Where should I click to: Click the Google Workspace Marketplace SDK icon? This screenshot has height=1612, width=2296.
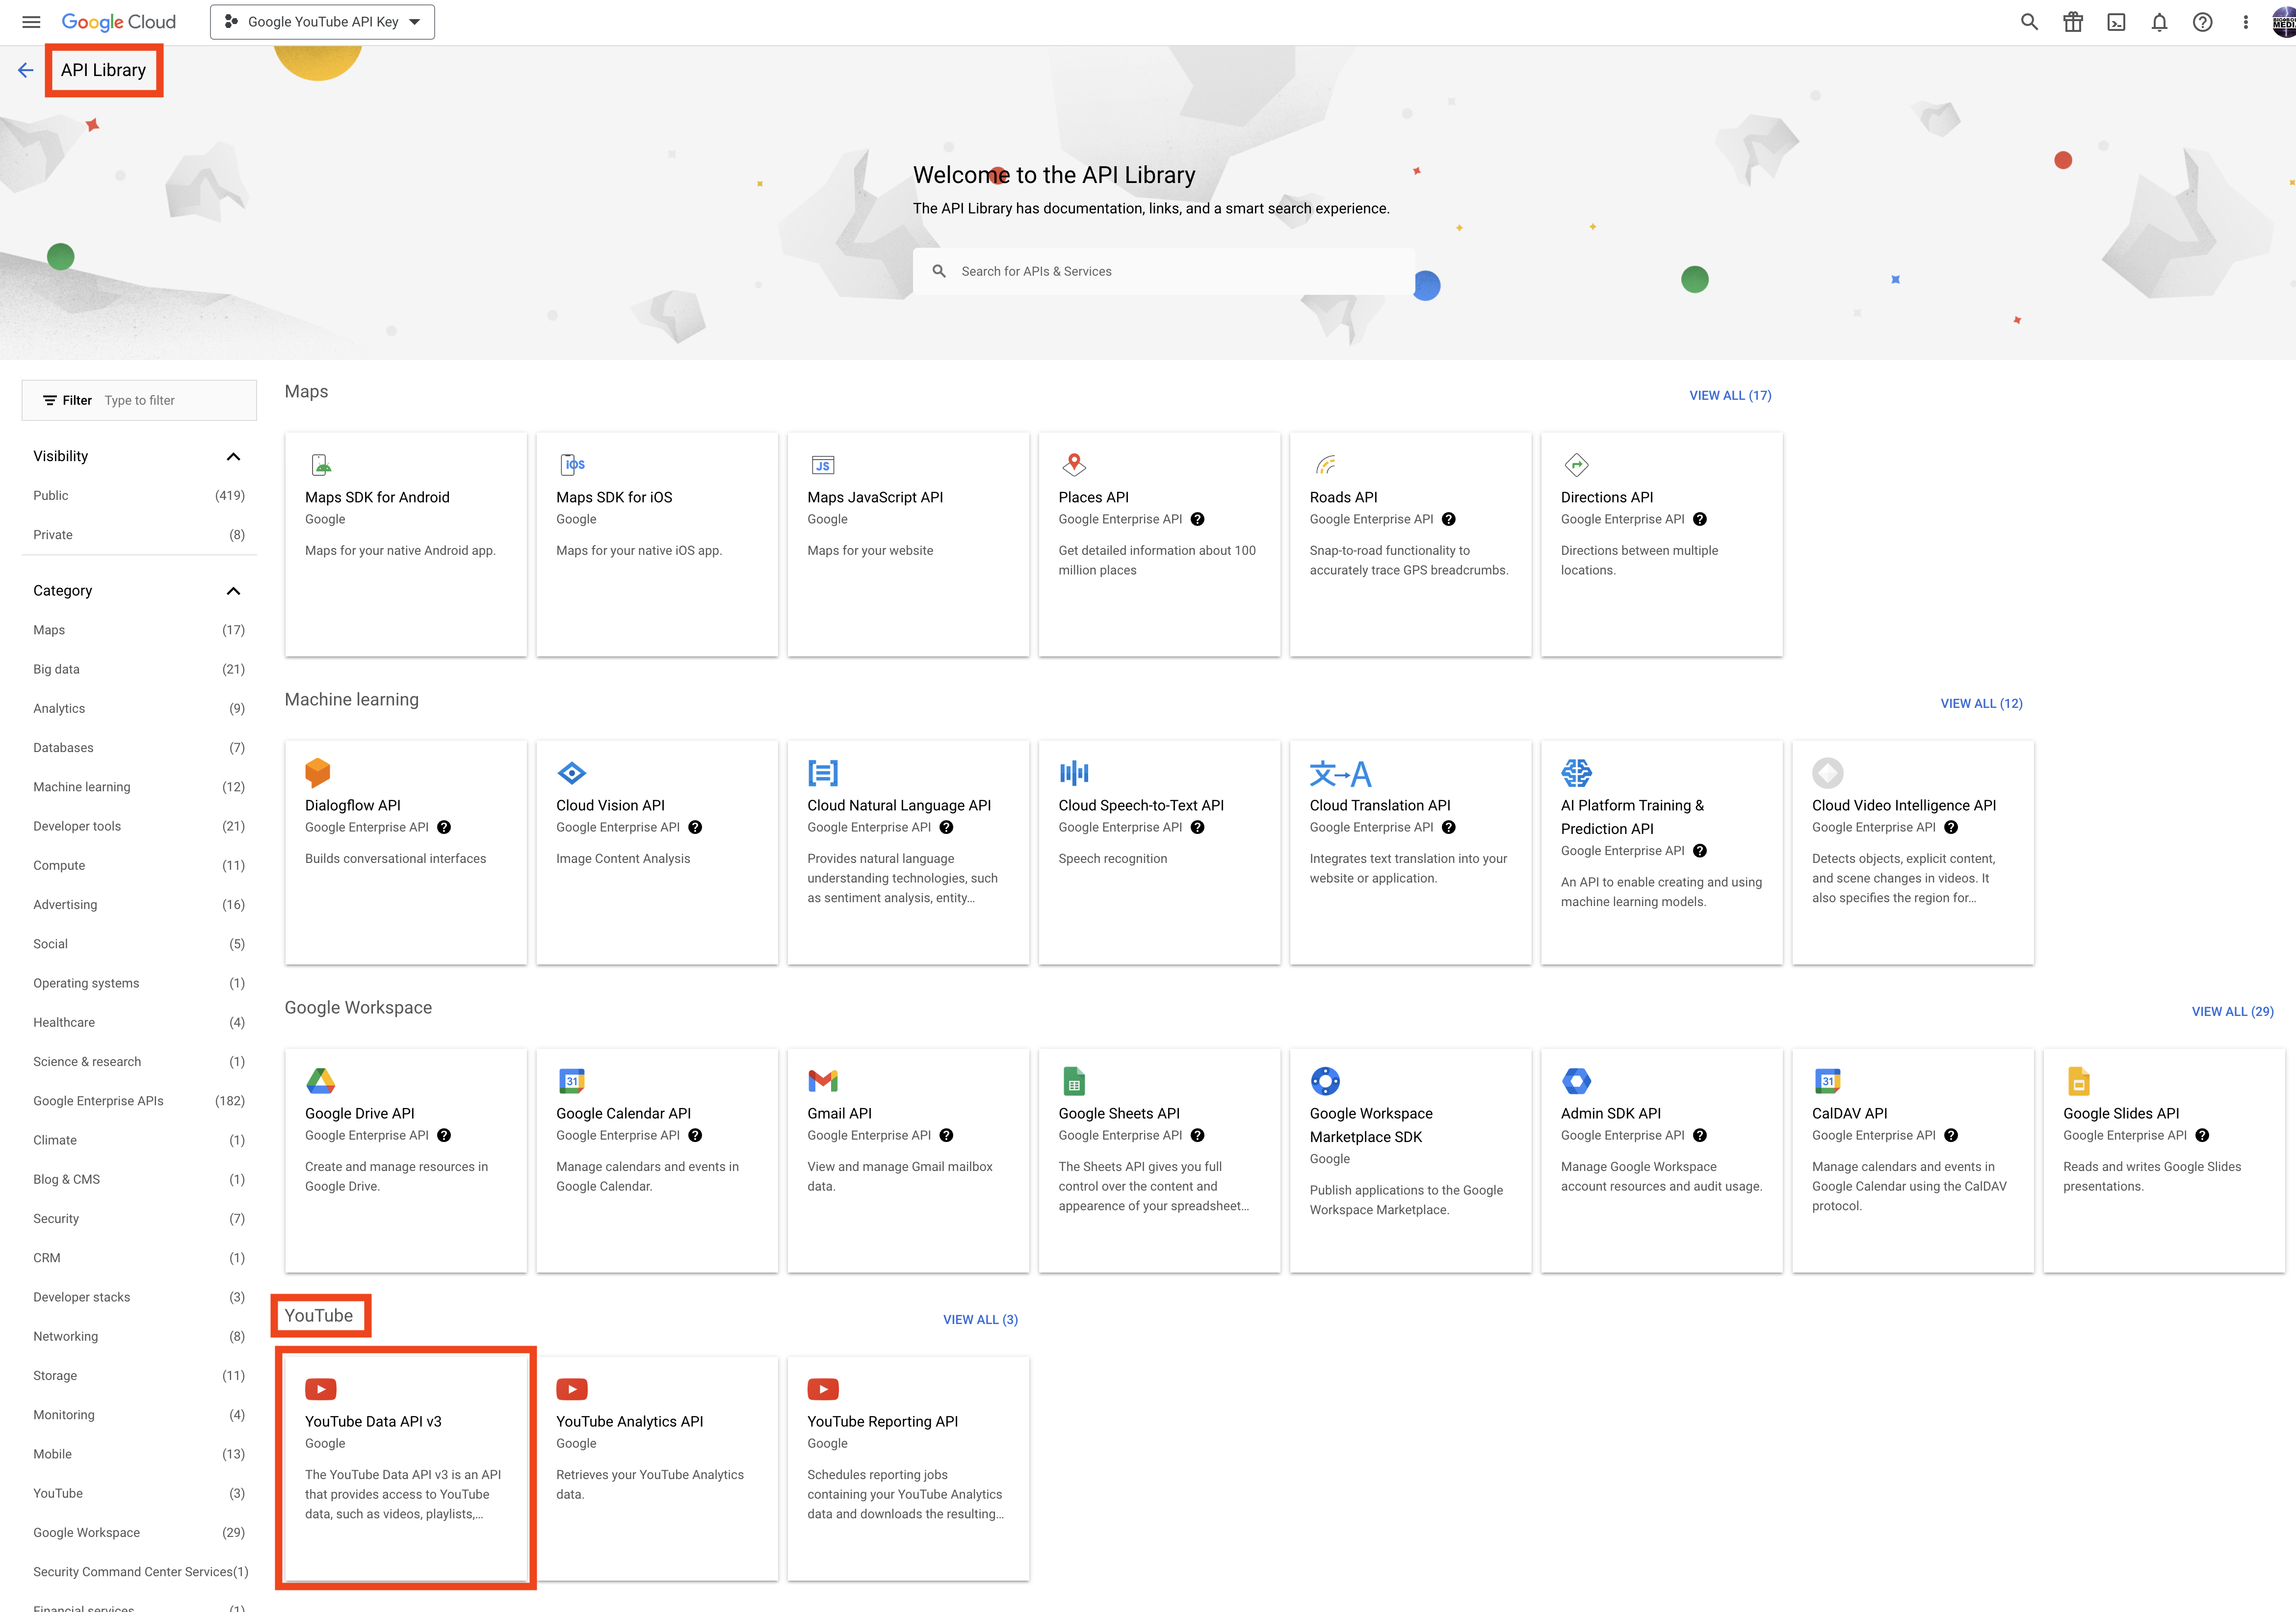[x=1325, y=1080]
